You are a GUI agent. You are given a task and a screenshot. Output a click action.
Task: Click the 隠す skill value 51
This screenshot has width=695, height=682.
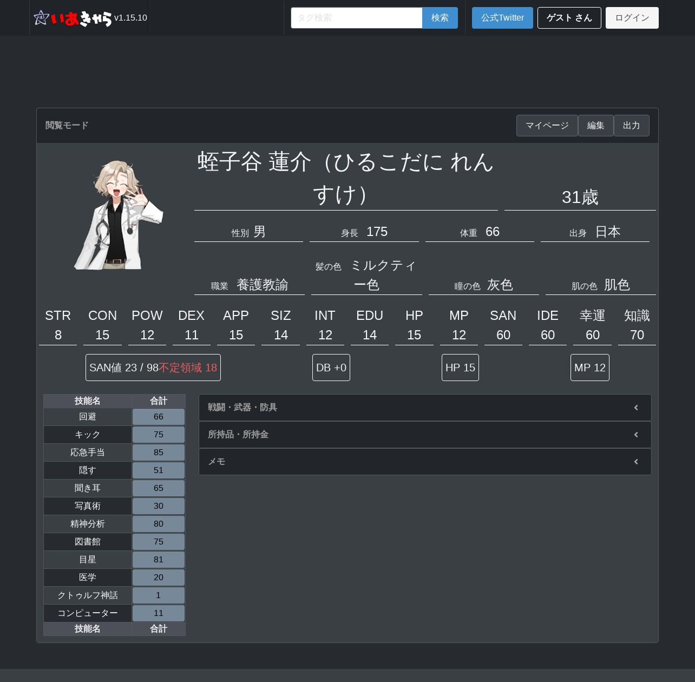tap(159, 470)
